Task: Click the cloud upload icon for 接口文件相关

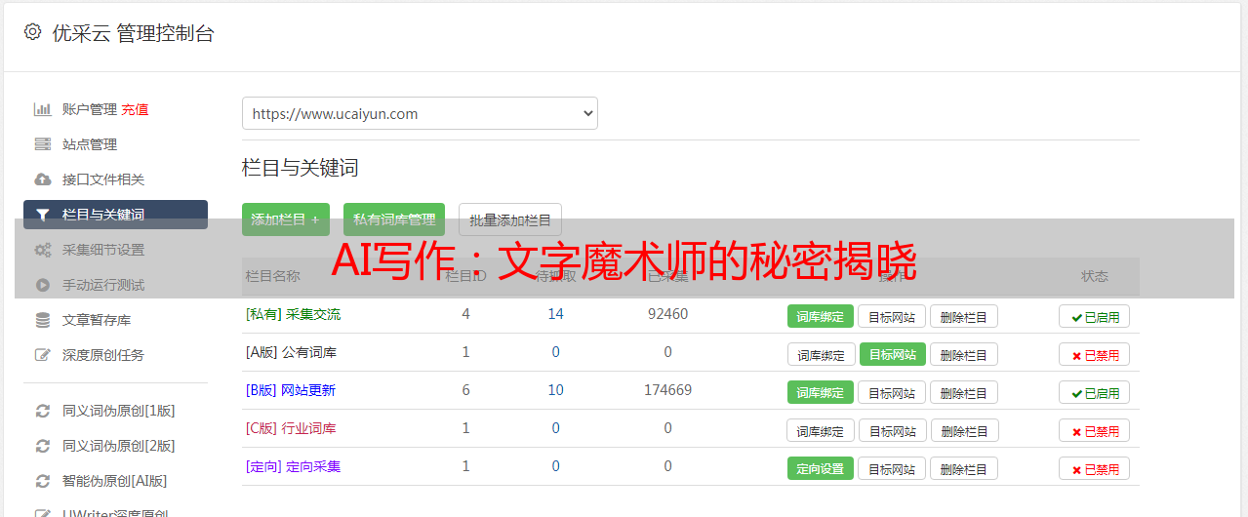Action: click(42, 179)
